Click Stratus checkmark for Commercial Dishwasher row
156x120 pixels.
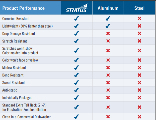click(x=77, y=116)
